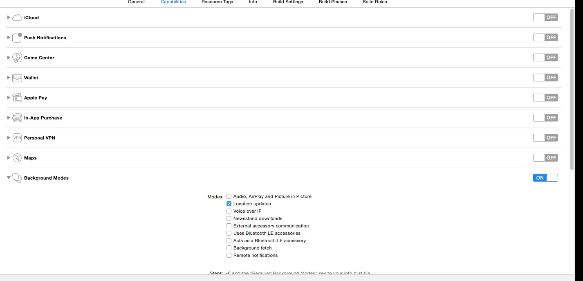583x281 pixels.
Task: Enable the Apple Pay switch
Action: (x=545, y=98)
